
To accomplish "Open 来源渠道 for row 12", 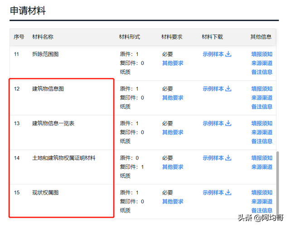I will pos(262,98).
